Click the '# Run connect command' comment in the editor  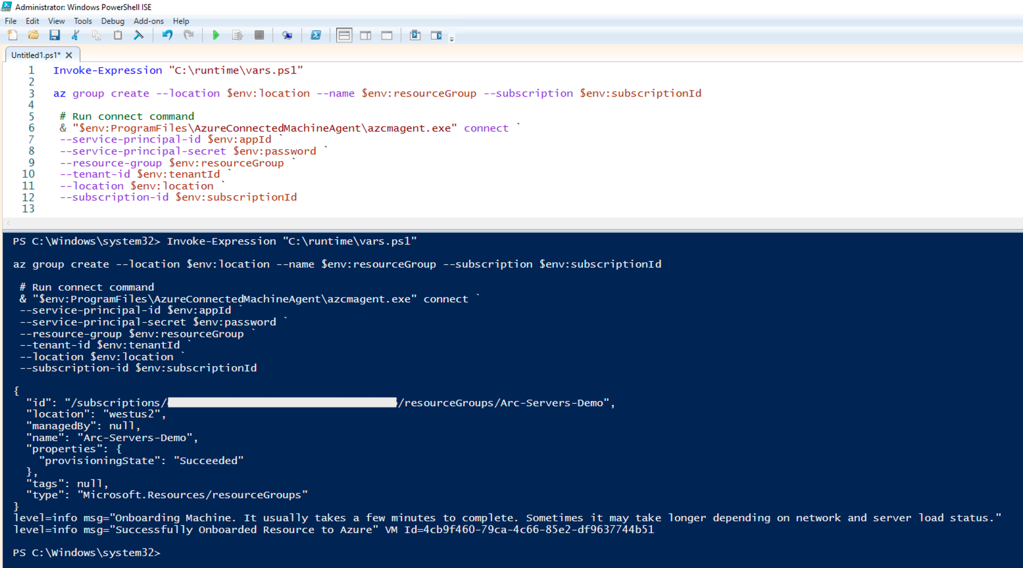[127, 116]
